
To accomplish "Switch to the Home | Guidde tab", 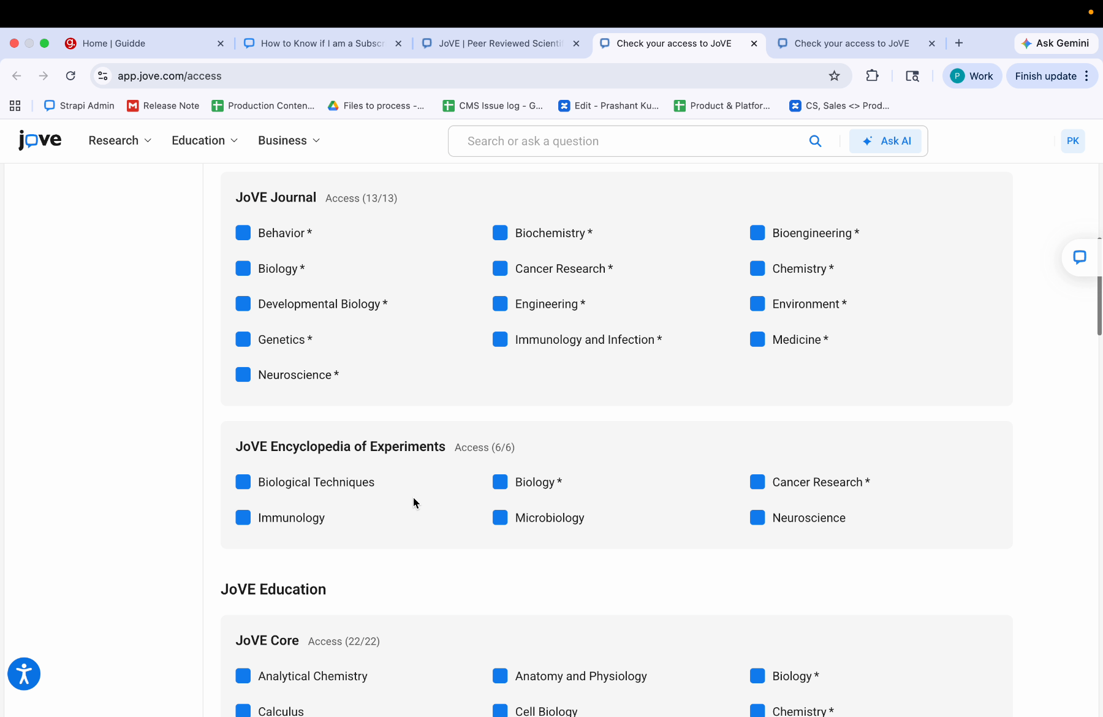I will point(144,44).
